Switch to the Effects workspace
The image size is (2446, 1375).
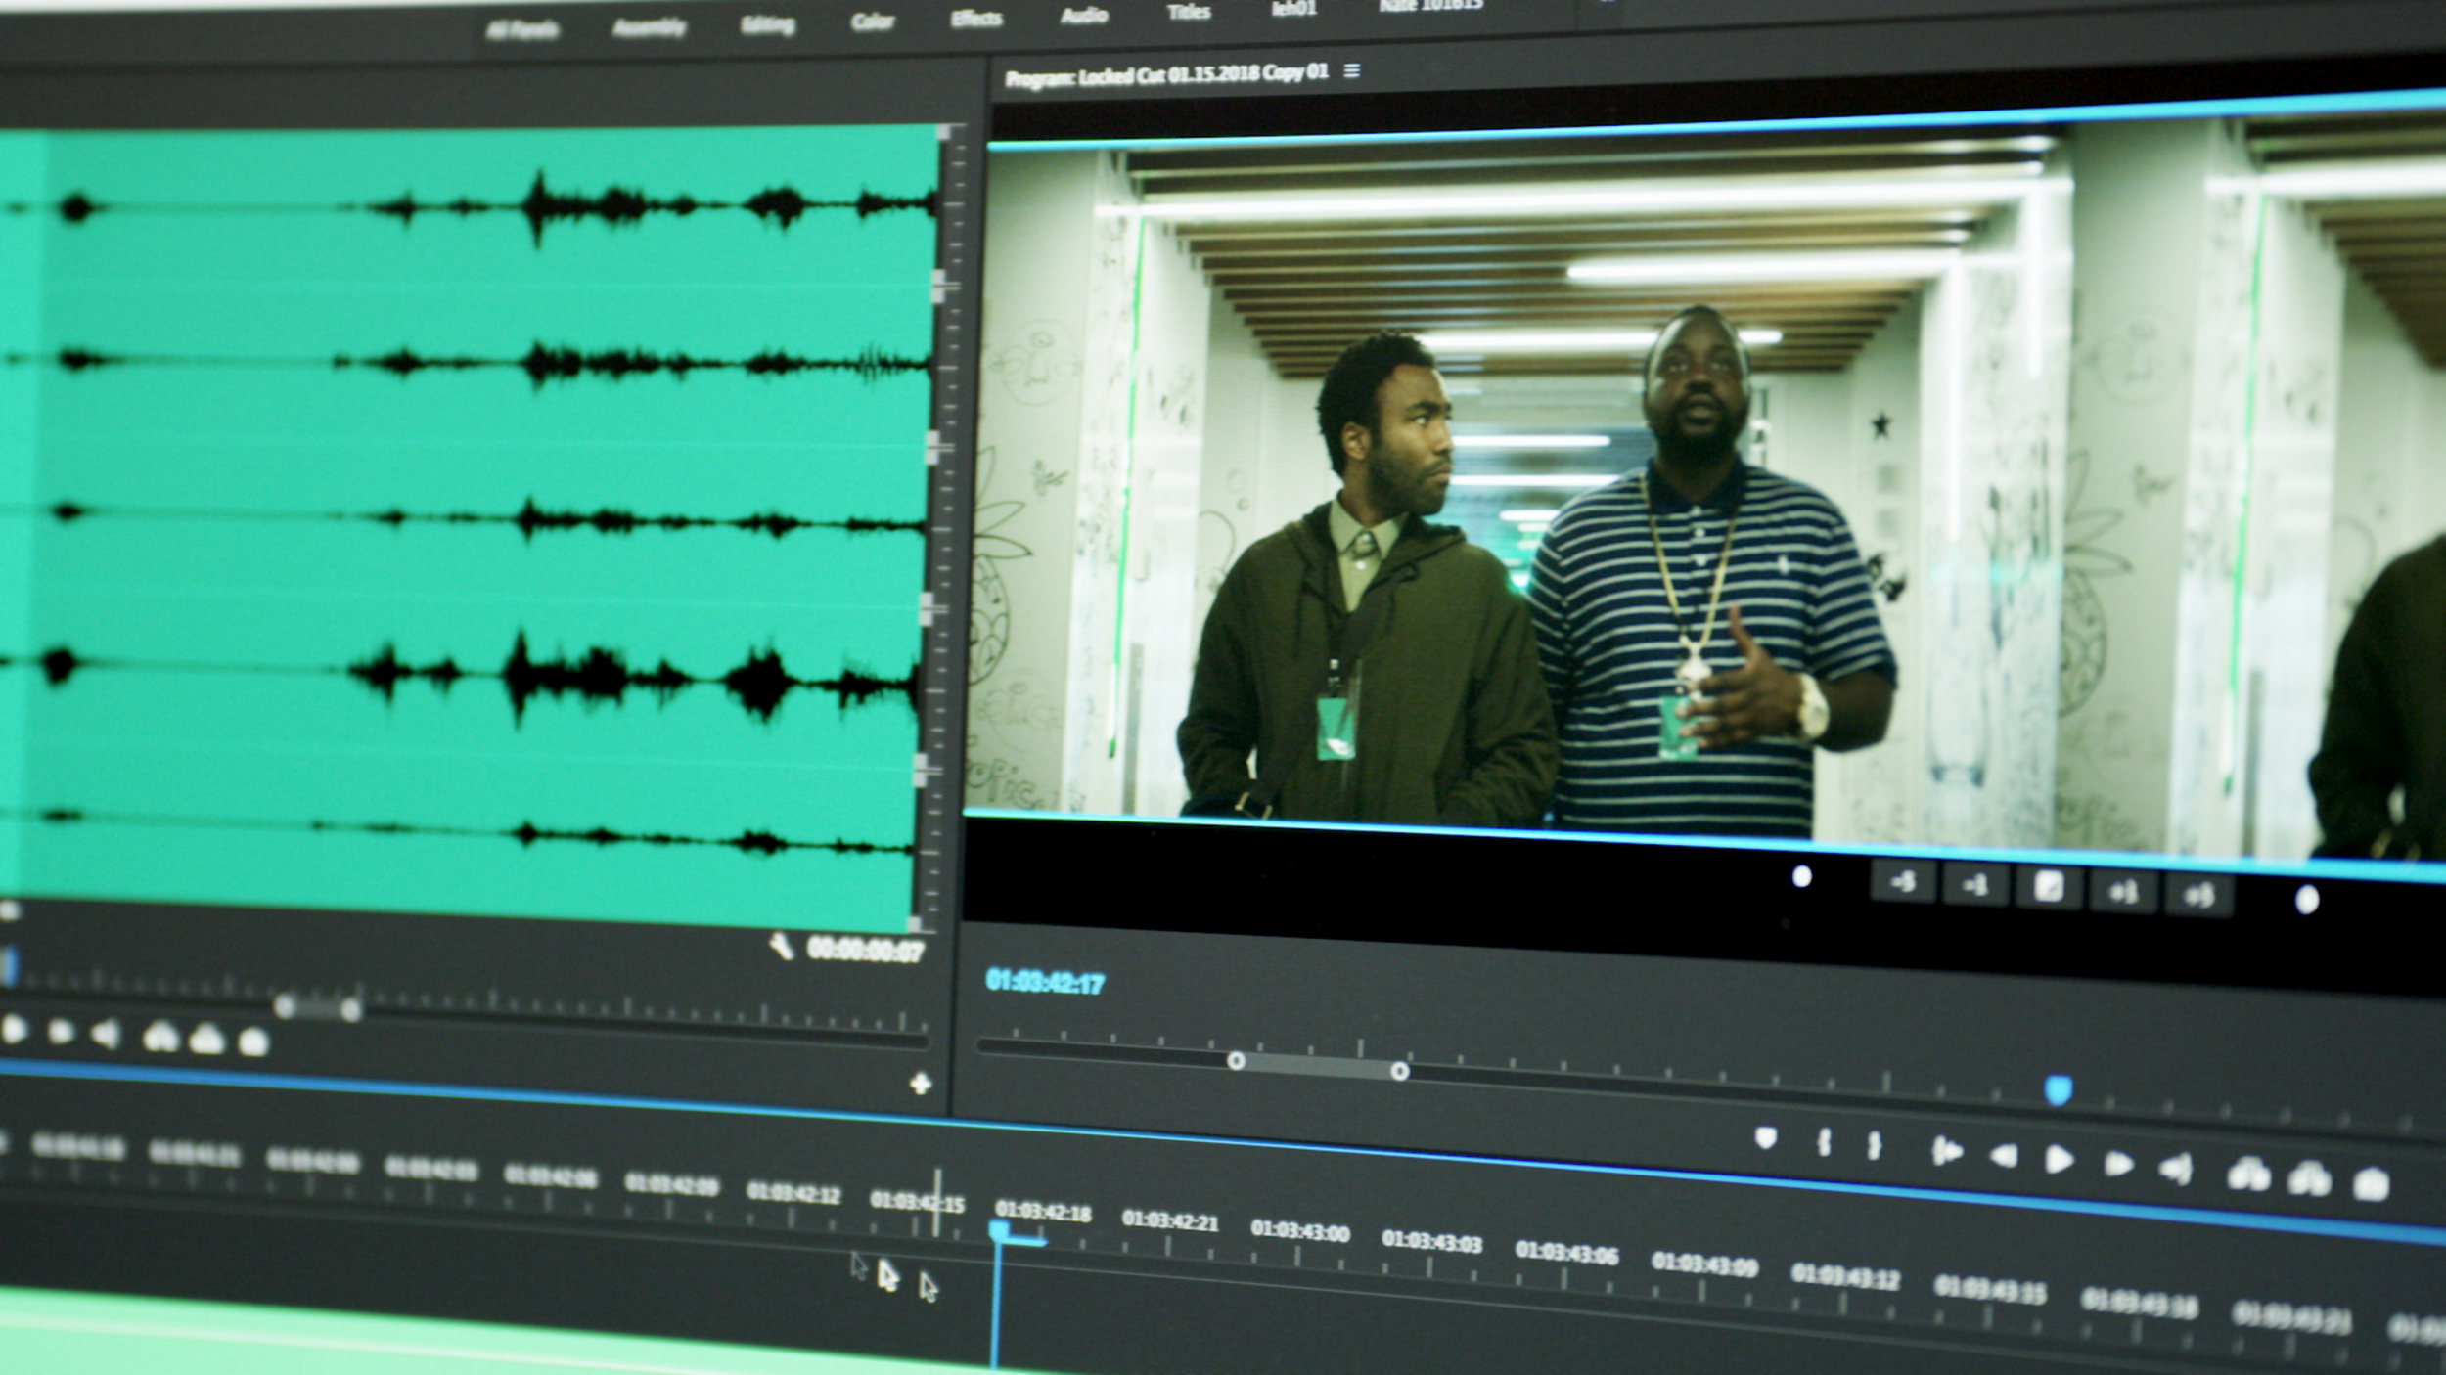(976, 19)
